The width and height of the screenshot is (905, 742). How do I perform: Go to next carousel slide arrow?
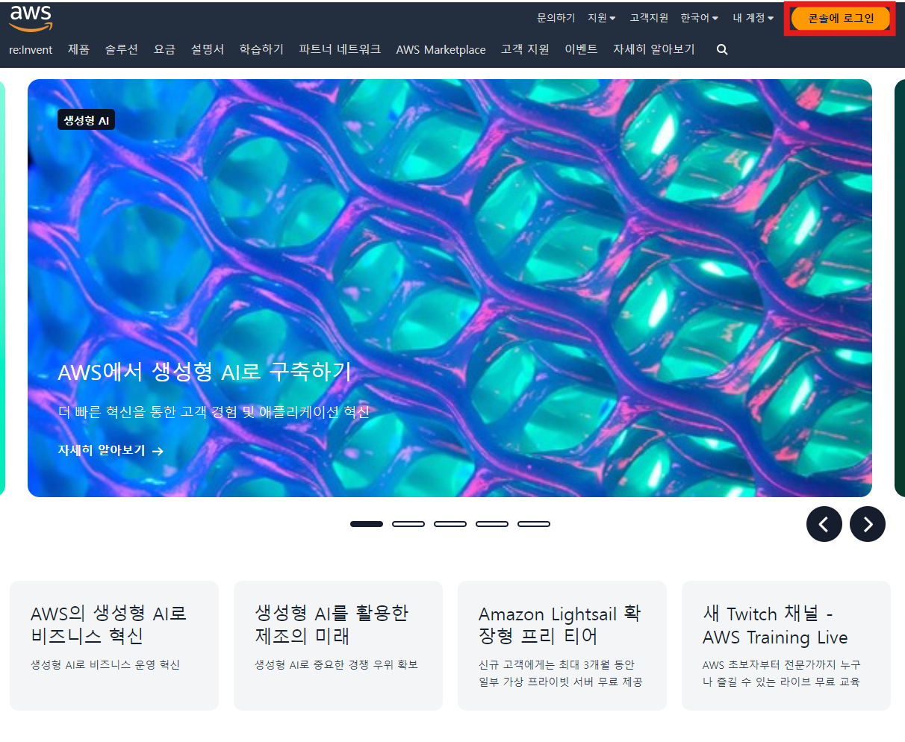coord(868,524)
